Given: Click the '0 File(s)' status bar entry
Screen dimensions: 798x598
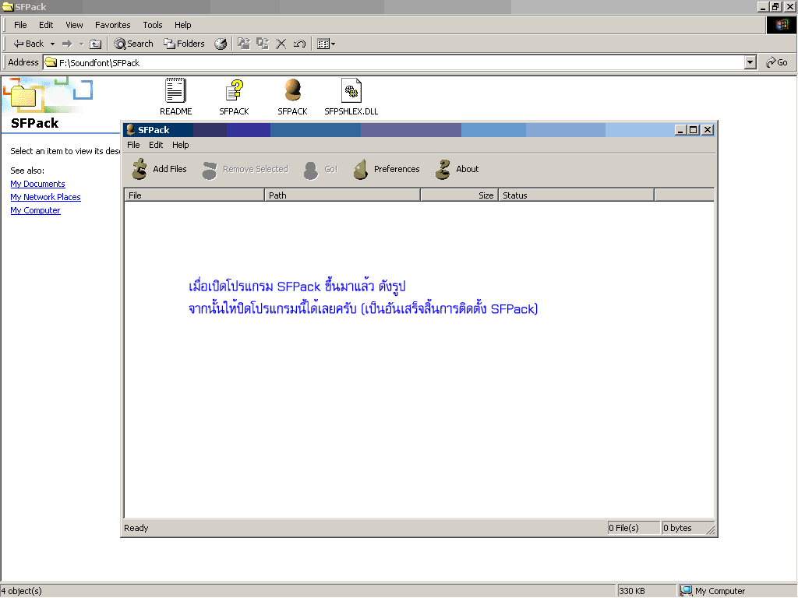Looking at the screenshot, I should [x=633, y=529].
